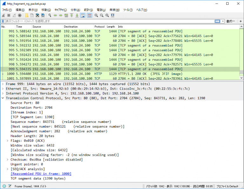244x189 pixels.
Task: Click the zoom in toolbar icon
Action: point(96,15)
